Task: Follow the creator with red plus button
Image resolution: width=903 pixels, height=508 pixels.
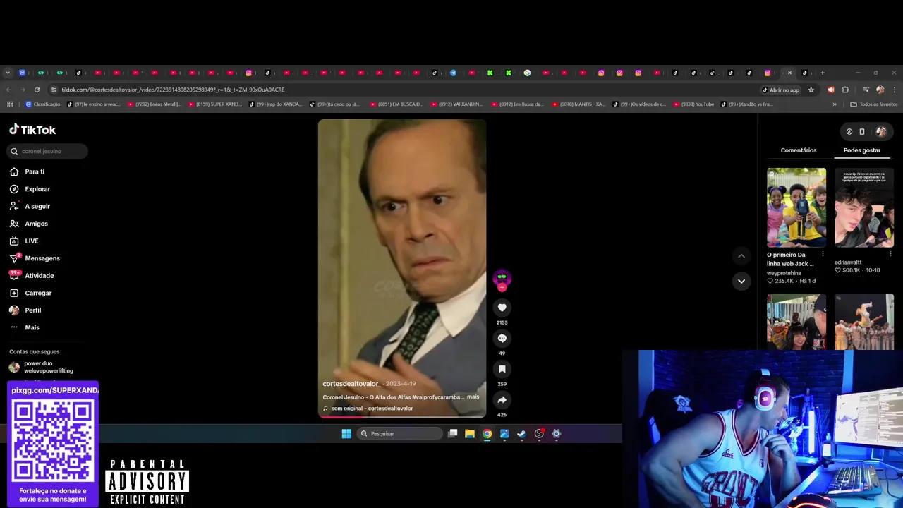Action: pyautogui.click(x=502, y=288)
